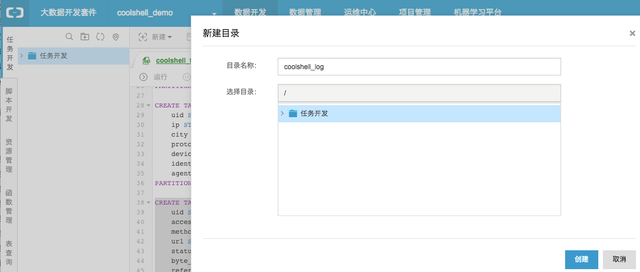
Task: Click line number 40 in the gutter
Action: [140, 222]
